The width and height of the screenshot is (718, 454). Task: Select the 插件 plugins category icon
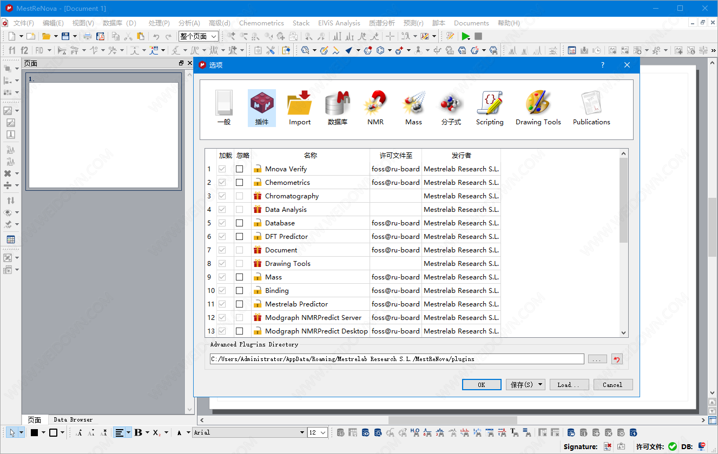[262, 108]
